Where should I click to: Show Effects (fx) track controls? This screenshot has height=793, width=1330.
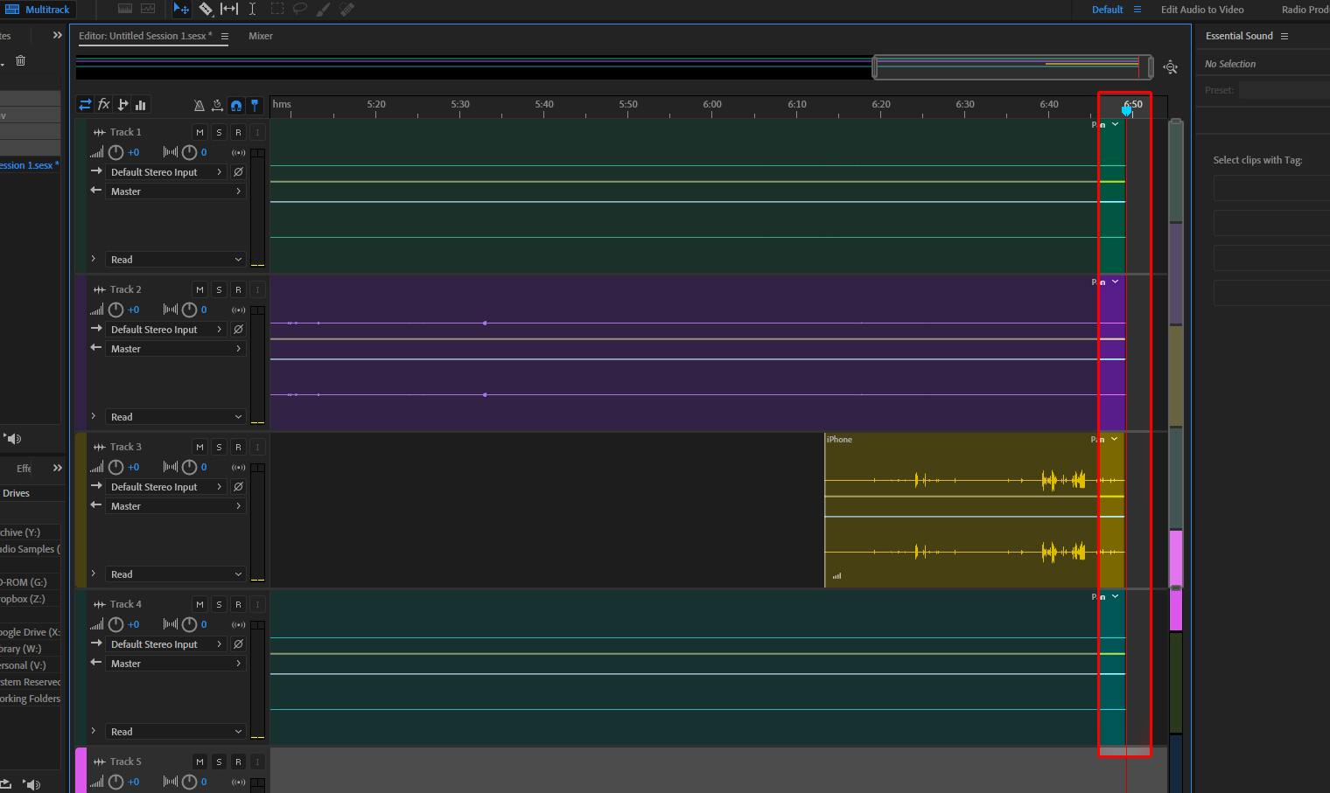103,105
